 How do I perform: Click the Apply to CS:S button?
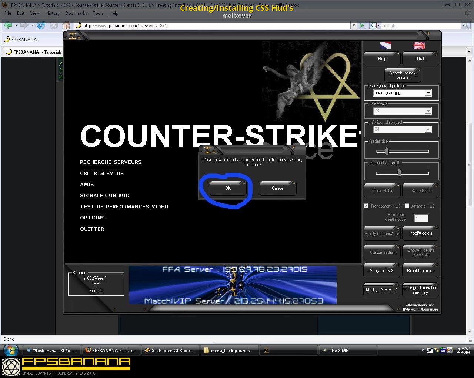tap(381, 271)
